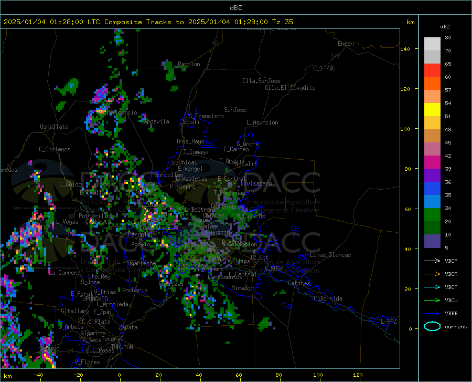Click the composite tracks timestamp header
The image size is (472, 382).
pyautogui.click(x=148, y=22)
